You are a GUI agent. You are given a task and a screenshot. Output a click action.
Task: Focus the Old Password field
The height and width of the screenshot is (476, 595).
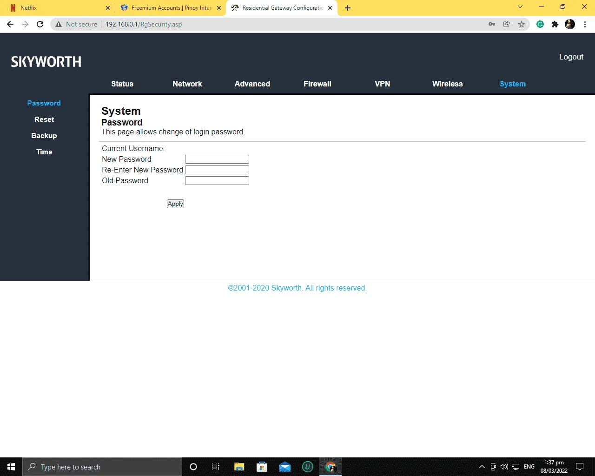click(217, 181)
